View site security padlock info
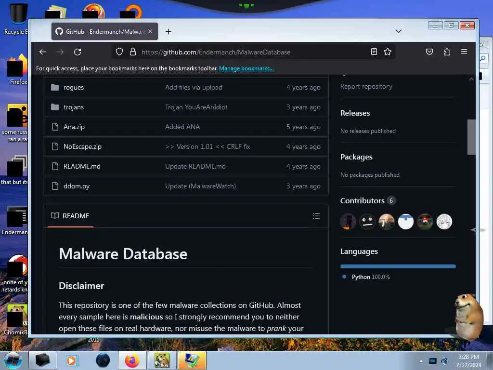This screenshot has width=493, height=370. coord(133,52)
